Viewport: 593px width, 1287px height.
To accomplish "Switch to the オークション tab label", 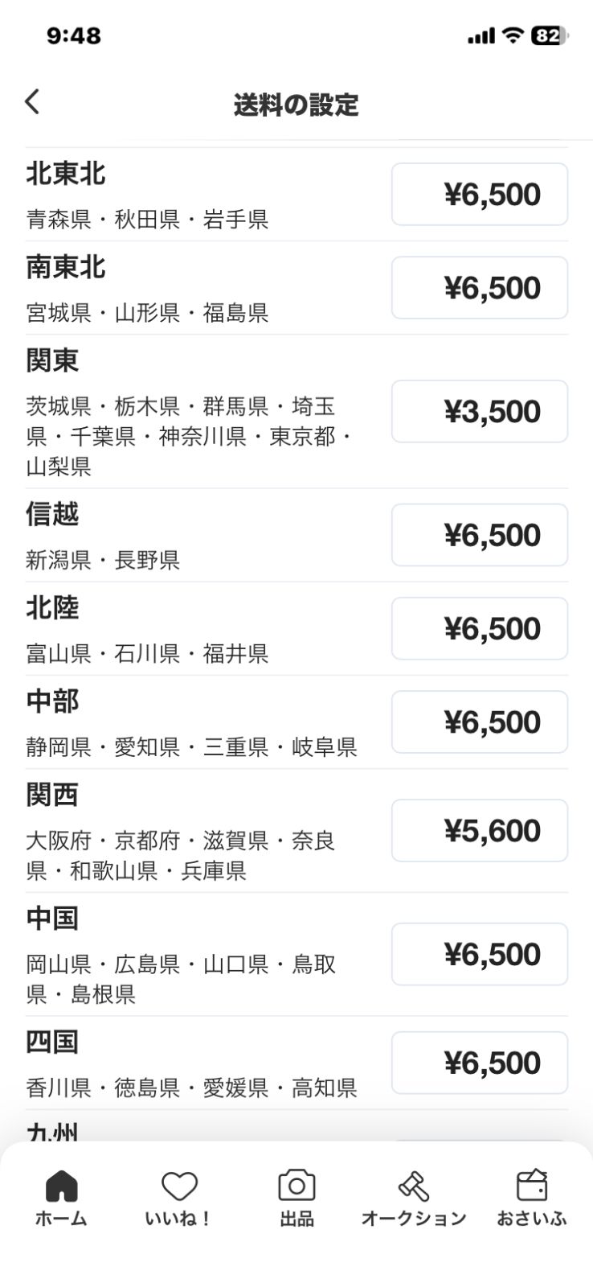I will click(x=414, y=1219).
